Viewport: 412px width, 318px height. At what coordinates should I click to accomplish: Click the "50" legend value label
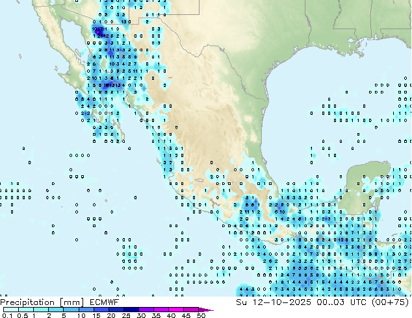pyautogui.click(x=201, y=315)
